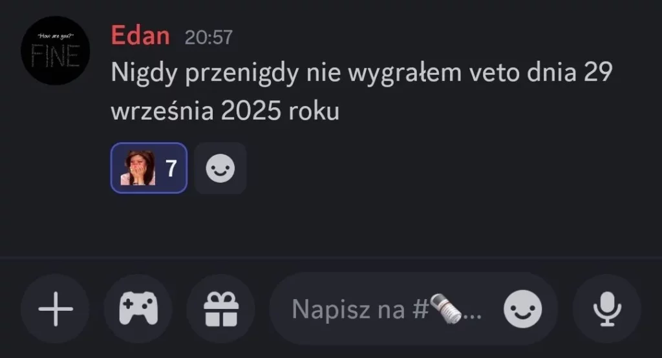Open the emoji picker in message box
662x358 pixels.
click(522, 309)
